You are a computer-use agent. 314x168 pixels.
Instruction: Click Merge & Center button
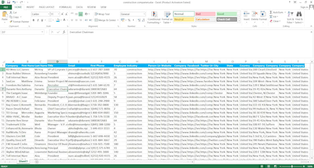(105, 20)
